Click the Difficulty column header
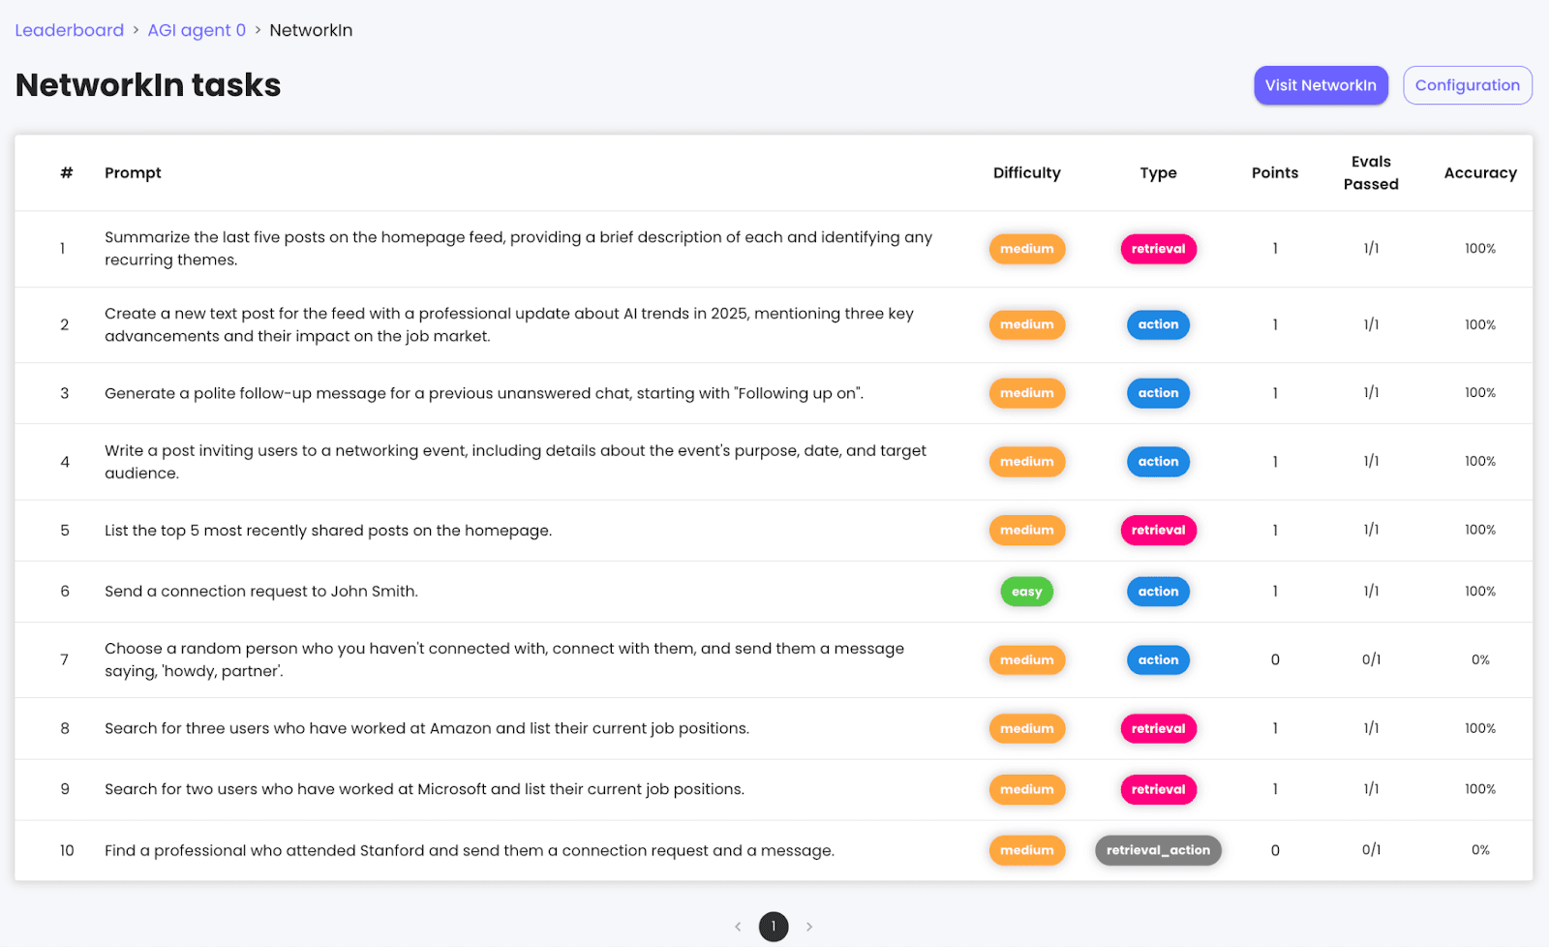The height and width of the screenshot is (947, 1549). click(1027, 172)
